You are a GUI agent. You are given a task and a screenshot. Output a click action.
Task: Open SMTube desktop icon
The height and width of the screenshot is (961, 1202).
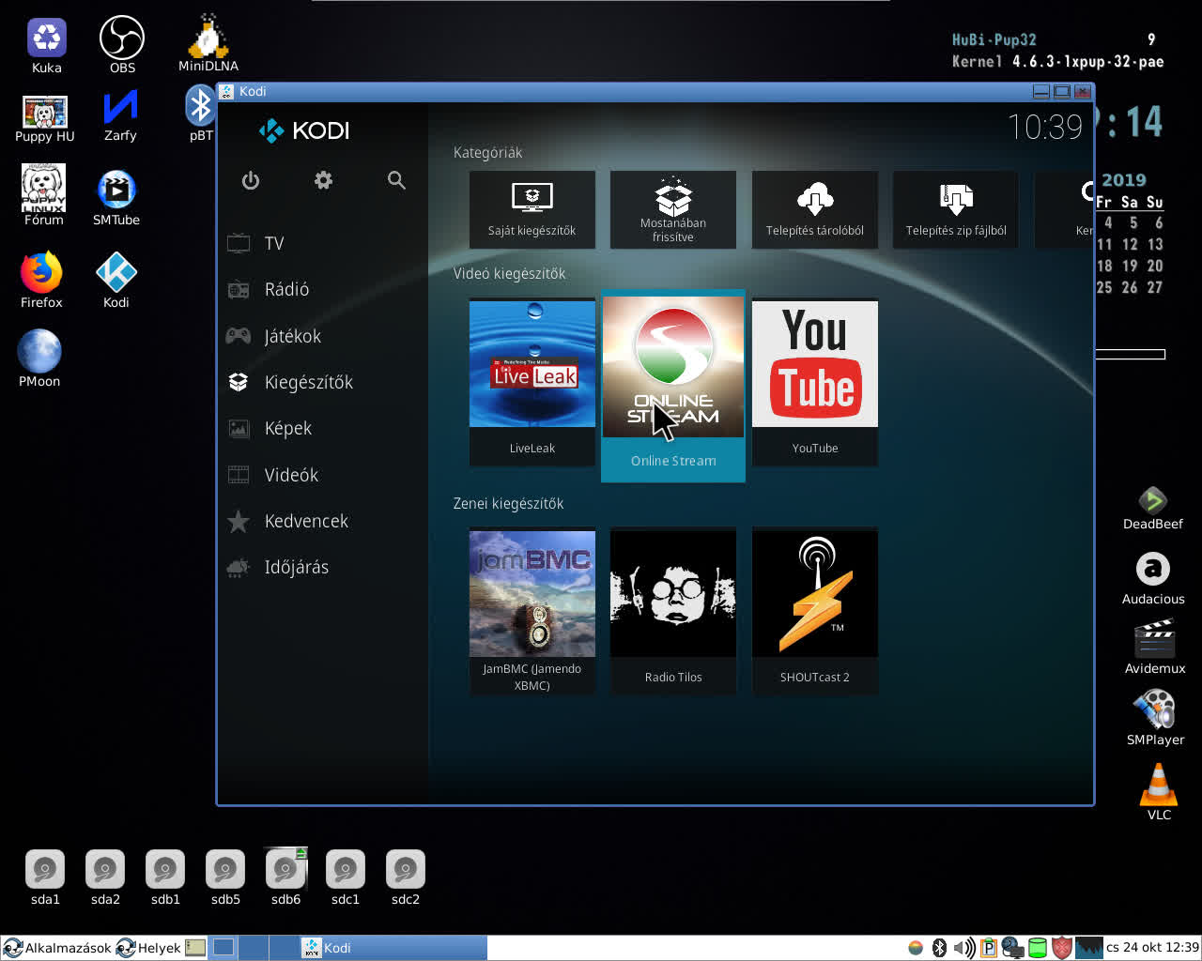coord(116,198)
